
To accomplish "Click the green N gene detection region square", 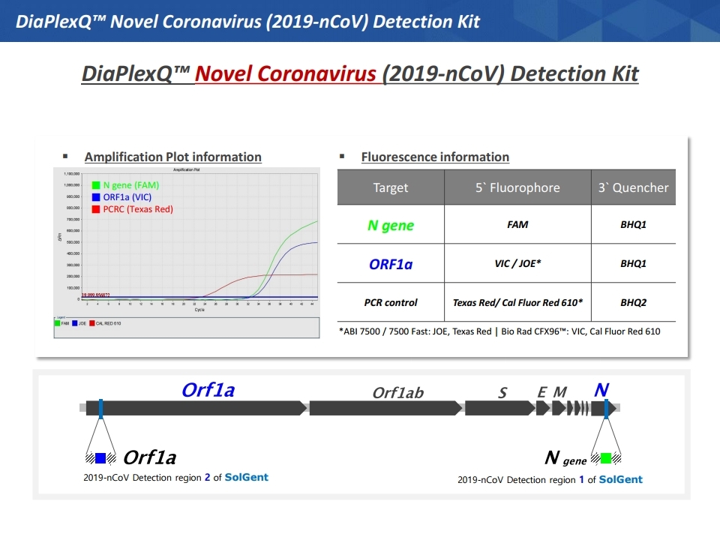I will (x=605, y=457).
